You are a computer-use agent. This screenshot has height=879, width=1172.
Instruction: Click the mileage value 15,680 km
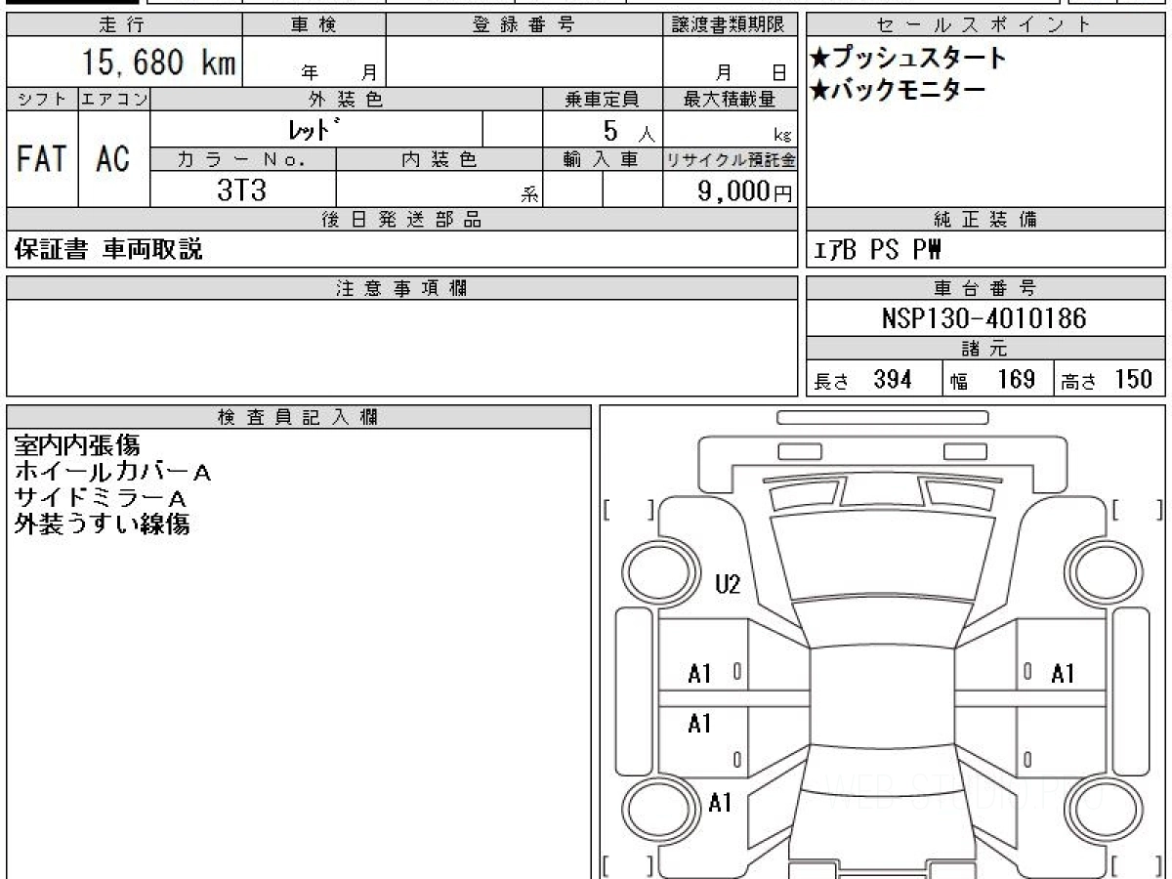(159, 64)
